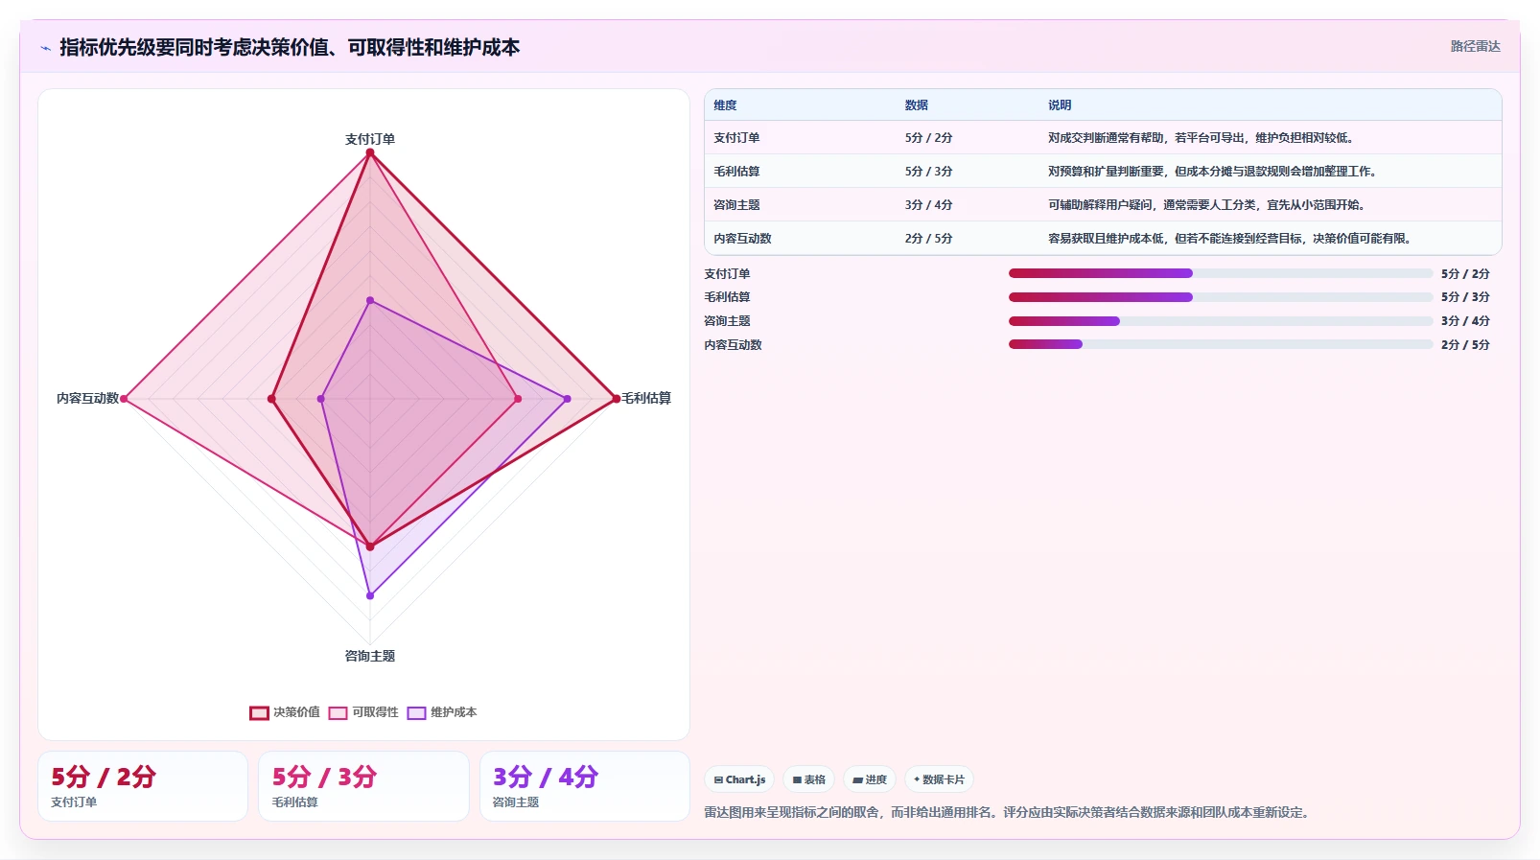Click the table value 5分 / 2分
Viewport: 1540px width, 860px height.
coord(928,138)
